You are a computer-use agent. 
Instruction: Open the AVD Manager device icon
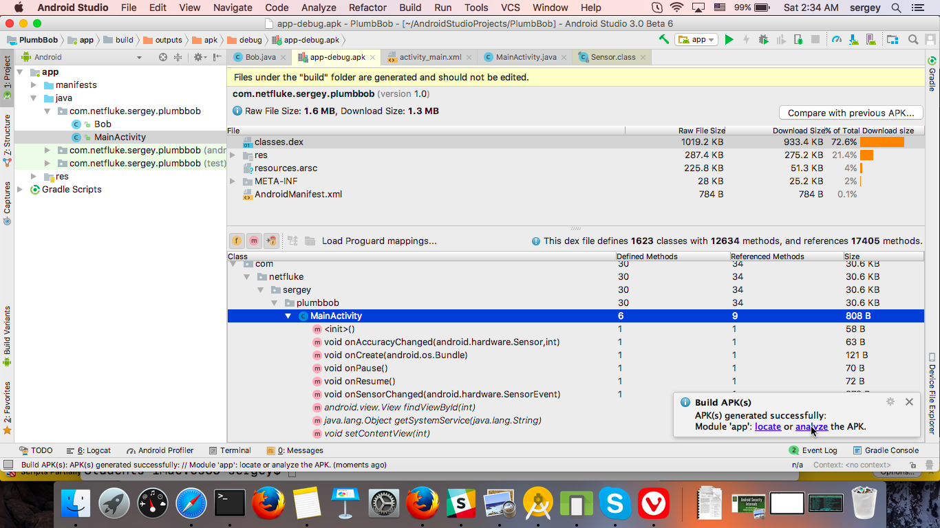[x=870, y=40]
